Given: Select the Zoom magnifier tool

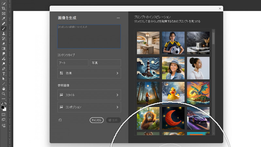Looking at the screenshot, I should click(x=4, y=94).
